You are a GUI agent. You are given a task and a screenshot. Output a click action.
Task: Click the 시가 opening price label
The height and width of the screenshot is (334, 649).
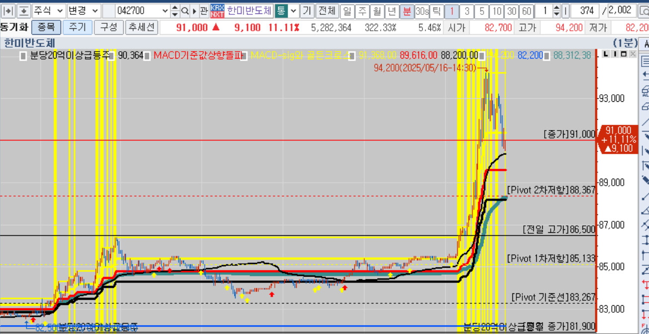pyautogui.click(x=456, y=28)
